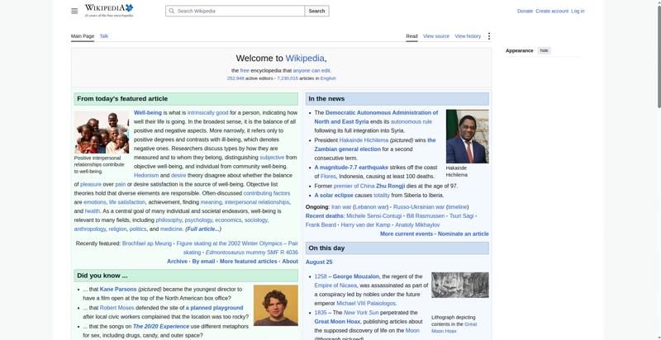Click the Wikipedia logo

[x=109, y=11]
